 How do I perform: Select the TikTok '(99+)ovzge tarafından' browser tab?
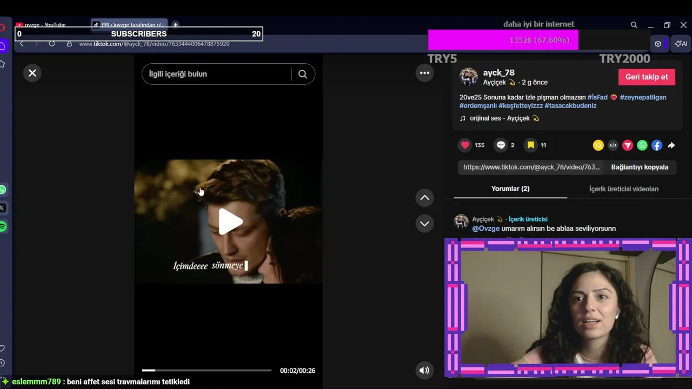click(x=129, y=25)
